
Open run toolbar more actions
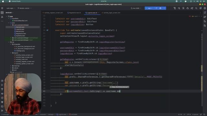coord(164,8)
